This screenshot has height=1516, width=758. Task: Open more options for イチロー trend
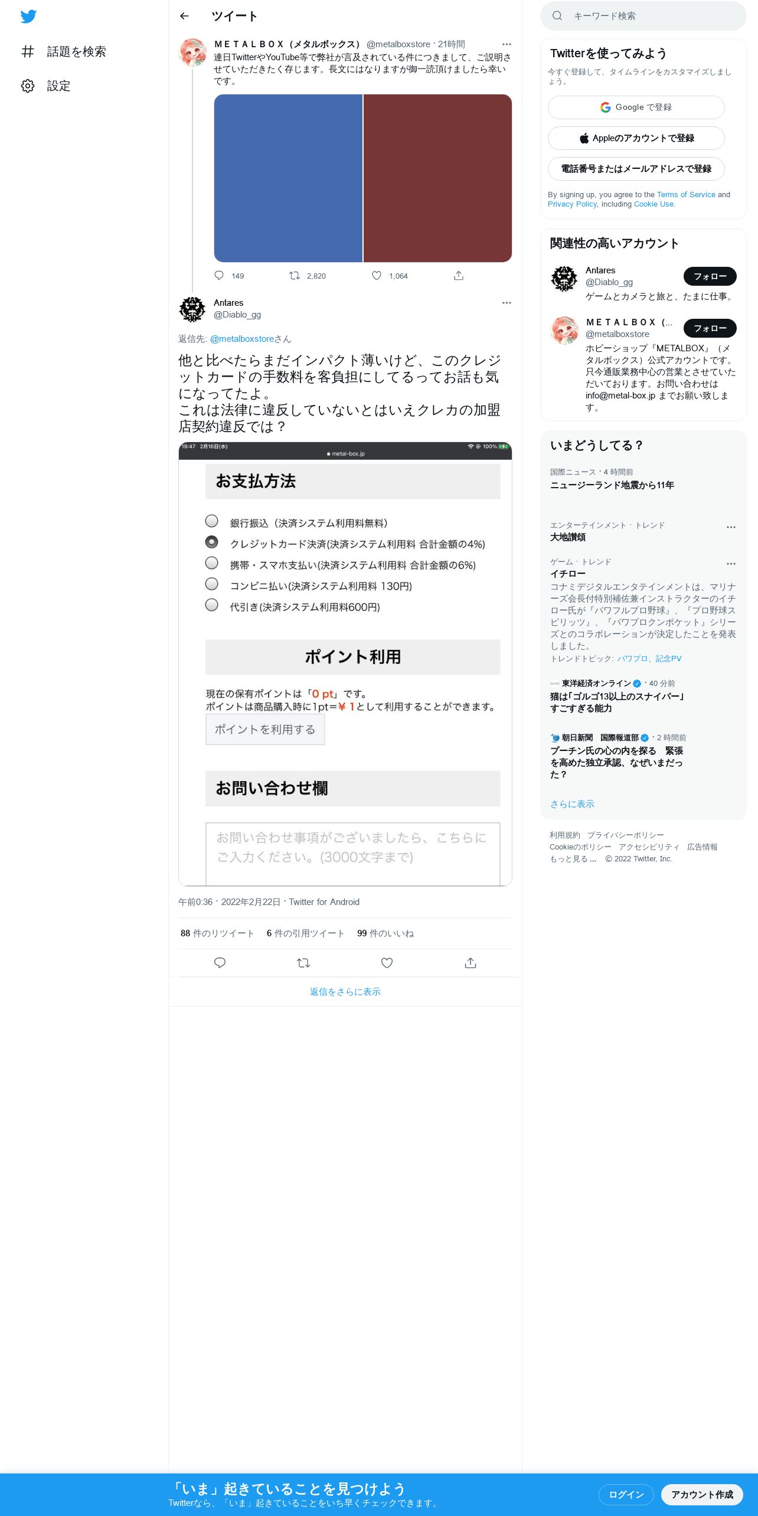point(731,564)
